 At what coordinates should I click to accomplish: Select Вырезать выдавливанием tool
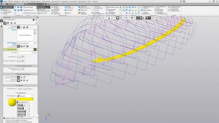point(43,10)
